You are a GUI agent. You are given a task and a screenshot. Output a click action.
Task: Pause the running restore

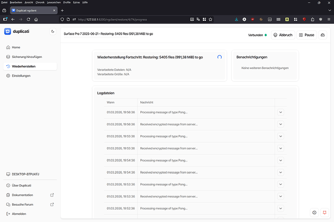click(306, 35)
